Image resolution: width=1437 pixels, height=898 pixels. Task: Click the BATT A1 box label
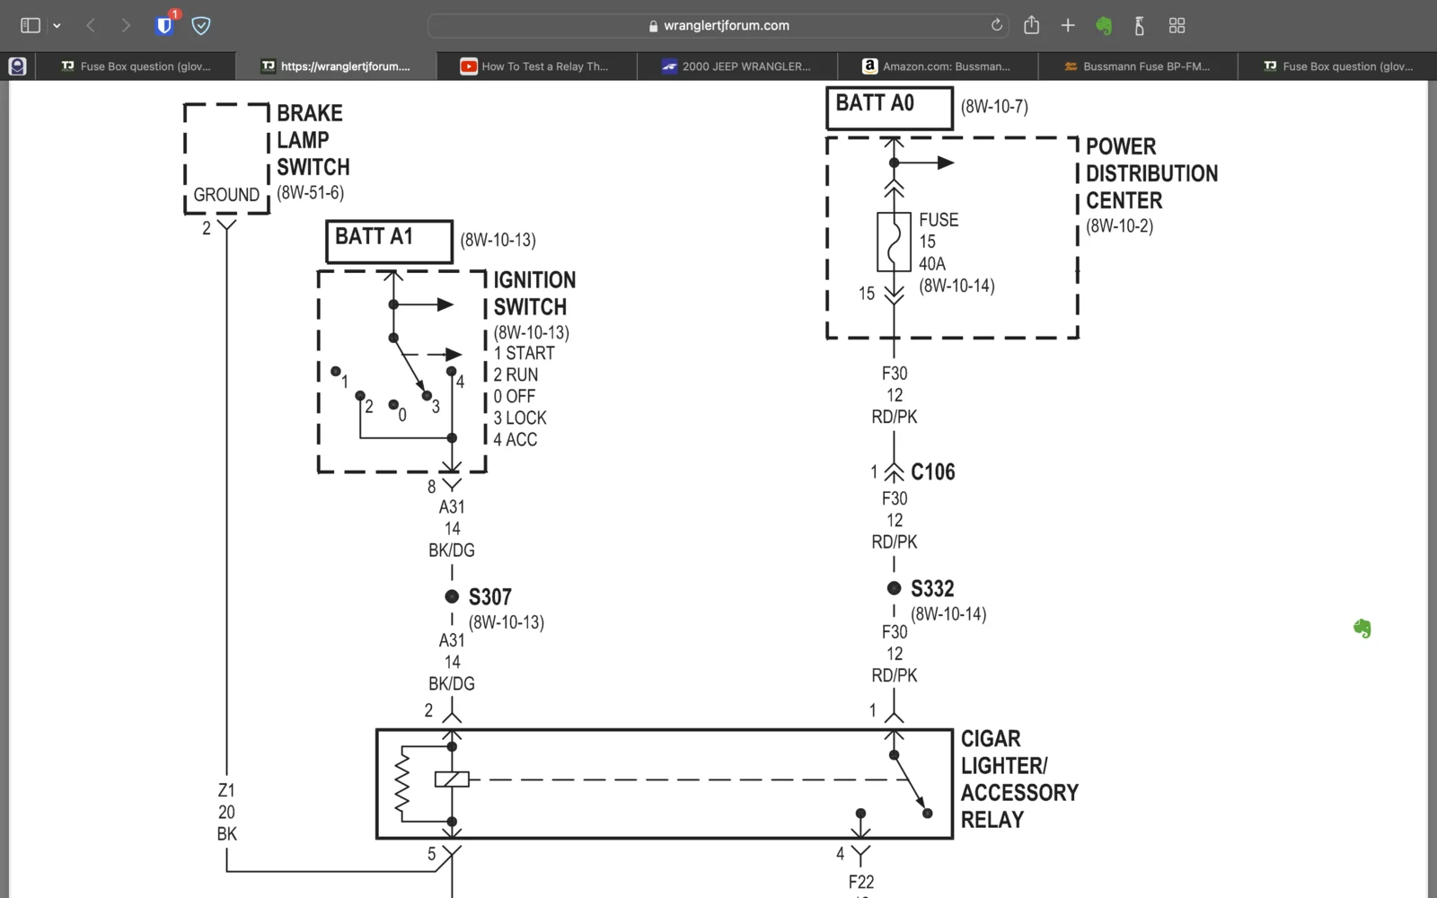coord(389,242)
